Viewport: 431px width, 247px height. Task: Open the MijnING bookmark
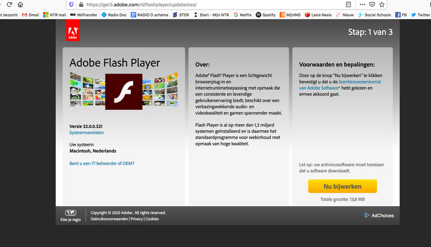click(290, 15)
